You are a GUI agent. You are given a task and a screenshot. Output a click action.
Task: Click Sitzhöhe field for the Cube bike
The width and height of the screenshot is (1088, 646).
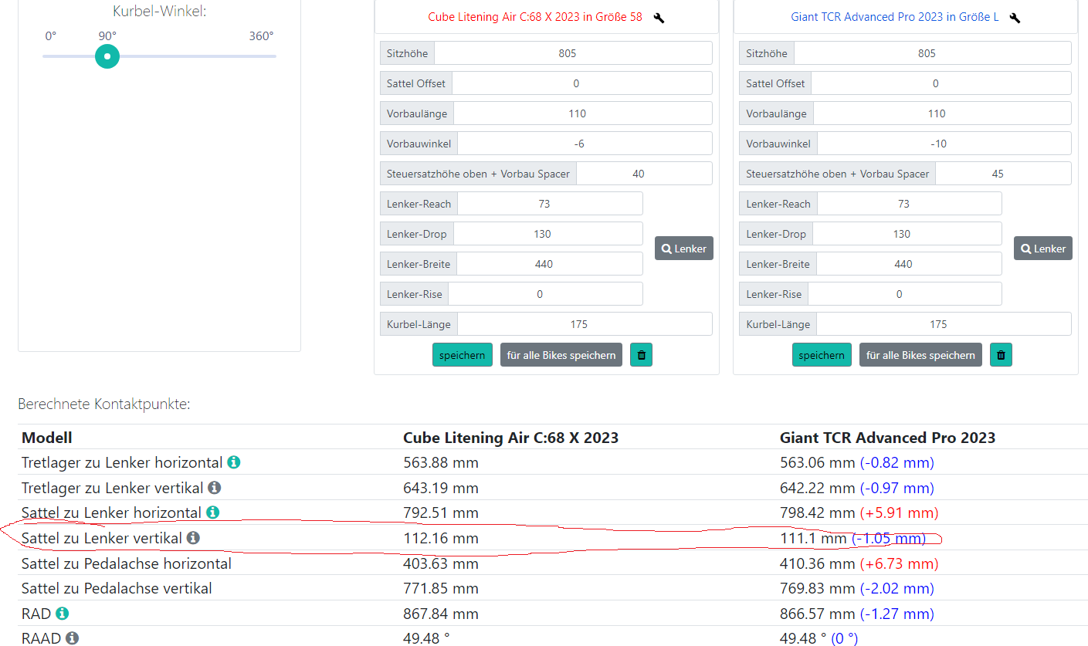coord(571,53)
